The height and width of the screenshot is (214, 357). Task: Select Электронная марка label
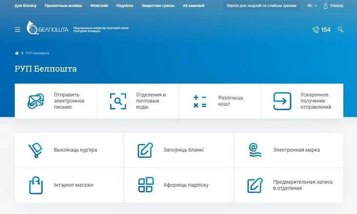click(x=297, y=150)
